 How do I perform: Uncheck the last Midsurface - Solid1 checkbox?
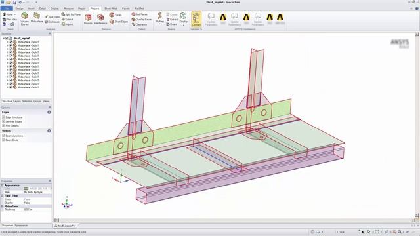(x=11, y=87)
